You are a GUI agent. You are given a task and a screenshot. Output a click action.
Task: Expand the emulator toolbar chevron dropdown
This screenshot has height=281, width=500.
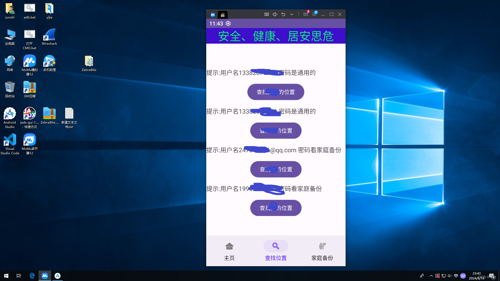coord(292,14)
